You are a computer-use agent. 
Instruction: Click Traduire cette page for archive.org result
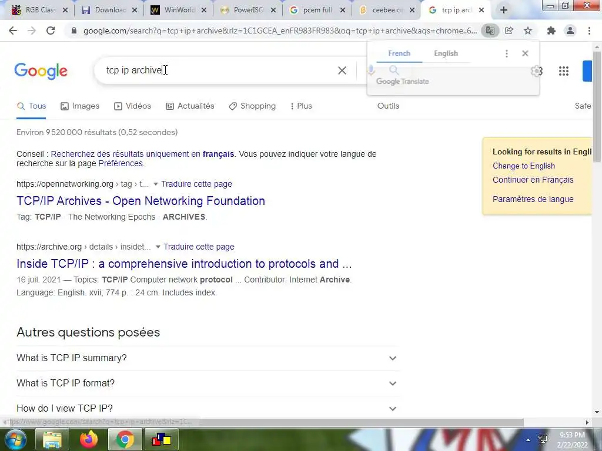[x=199, y=247]
